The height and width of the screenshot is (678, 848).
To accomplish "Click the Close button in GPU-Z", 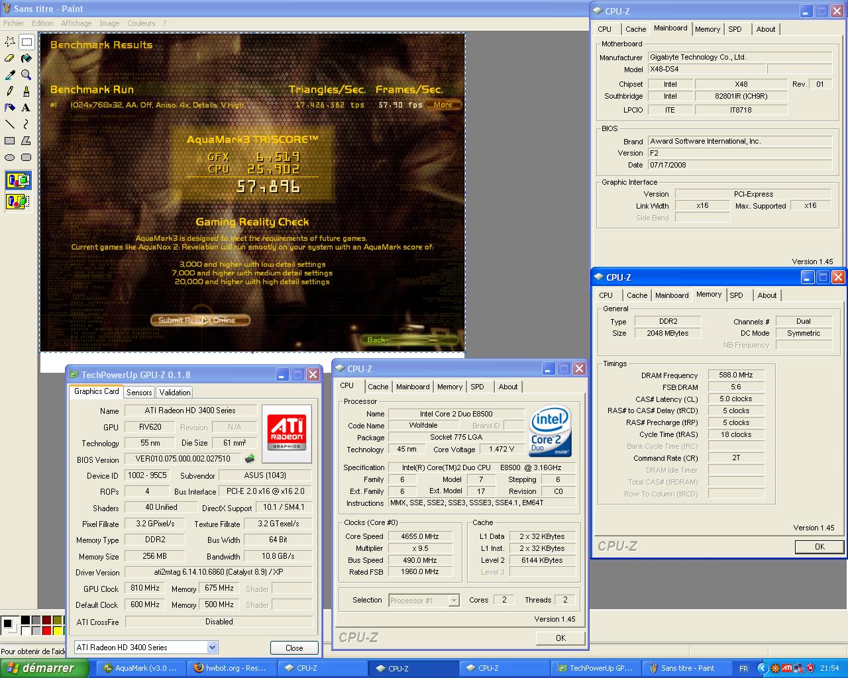I will pos(294,648).
